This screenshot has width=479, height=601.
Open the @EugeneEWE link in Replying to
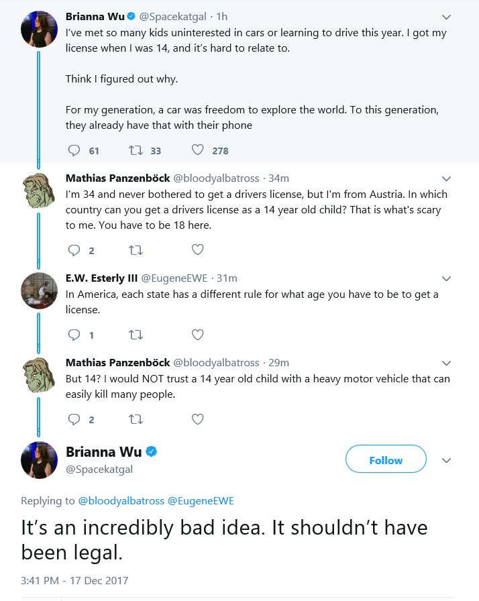(x=201, y=501)
